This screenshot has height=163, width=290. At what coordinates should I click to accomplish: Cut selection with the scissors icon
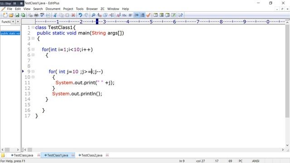pos(55,15)
